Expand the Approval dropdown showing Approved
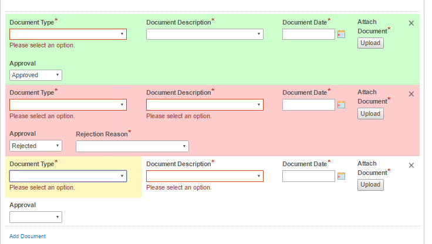This screenshot has width=432, height=244. click(36, 75)
